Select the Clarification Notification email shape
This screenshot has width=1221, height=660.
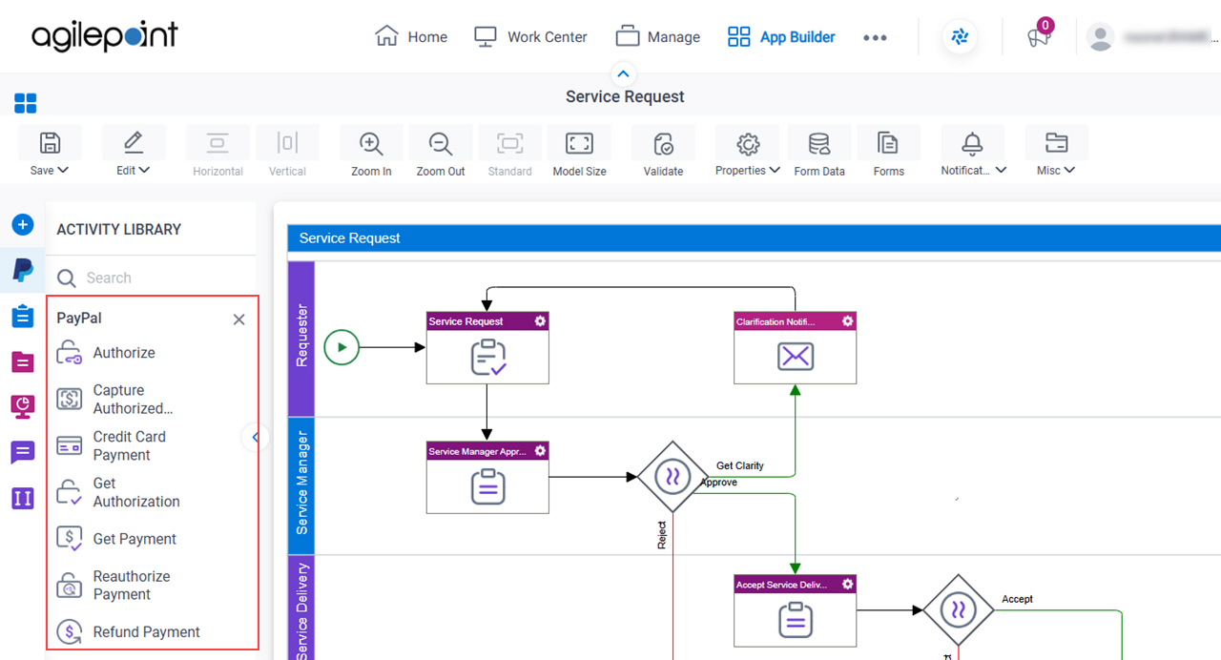(795, 348)
